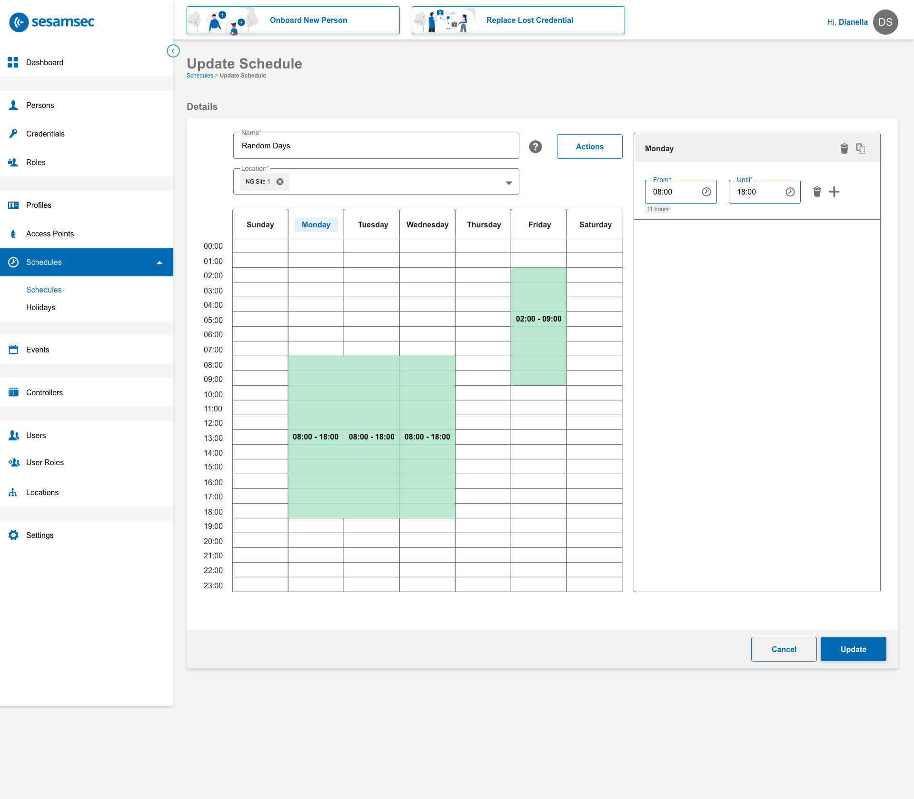Add a new time slot with plus icon
The height and width of the screenshot is (799, 914).
tap(834, 192)
